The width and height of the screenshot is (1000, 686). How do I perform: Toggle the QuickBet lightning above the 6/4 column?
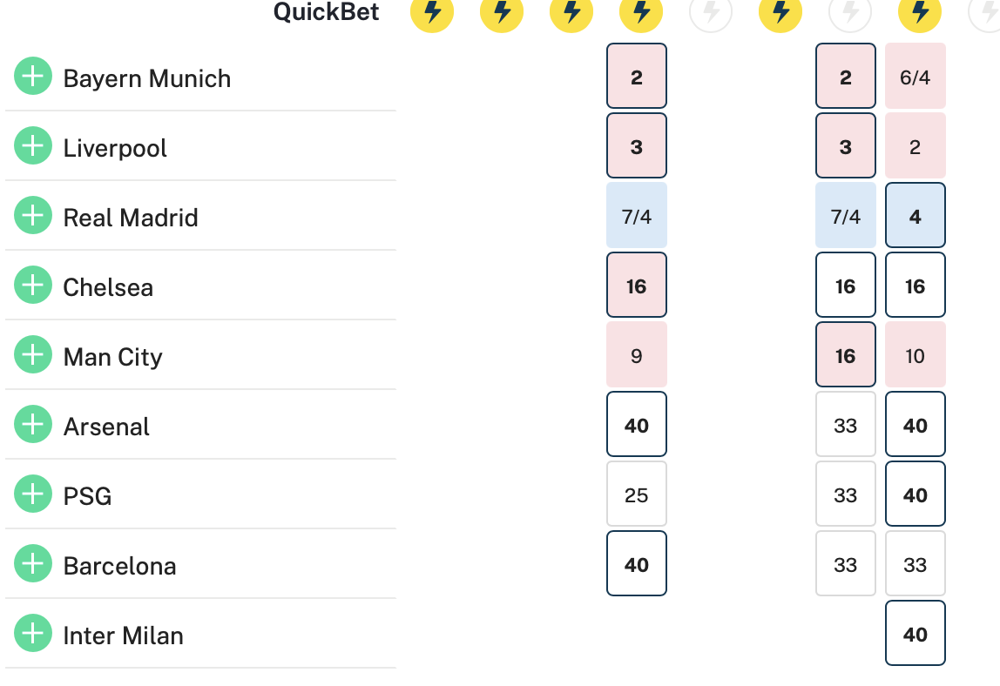click(920, 10)
